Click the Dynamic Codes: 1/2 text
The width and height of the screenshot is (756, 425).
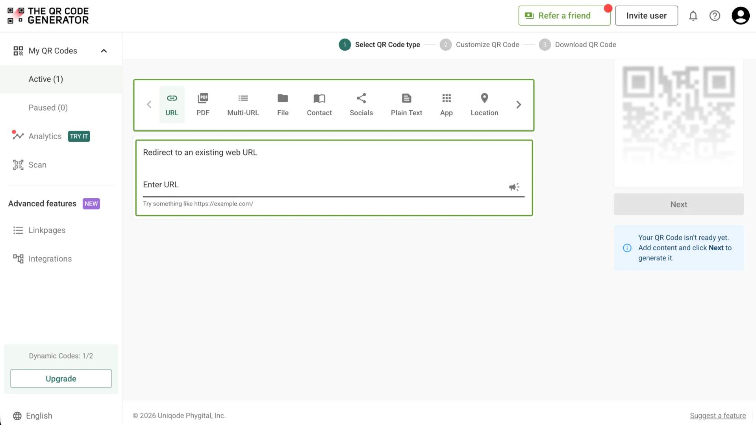[x=61, y=356]
